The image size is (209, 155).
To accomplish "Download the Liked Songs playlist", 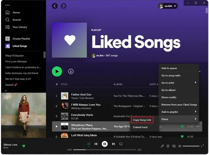I will point(71,72).
